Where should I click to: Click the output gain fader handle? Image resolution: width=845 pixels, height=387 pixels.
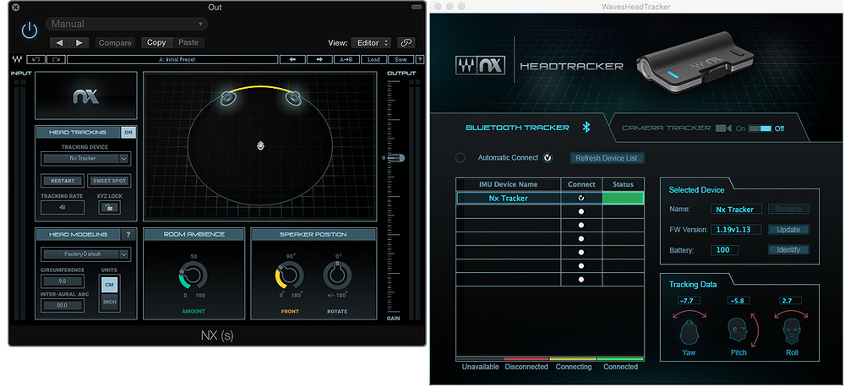[x=395, y=158]
